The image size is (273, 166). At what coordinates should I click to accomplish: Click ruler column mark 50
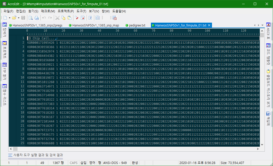[x=117, y=31]
